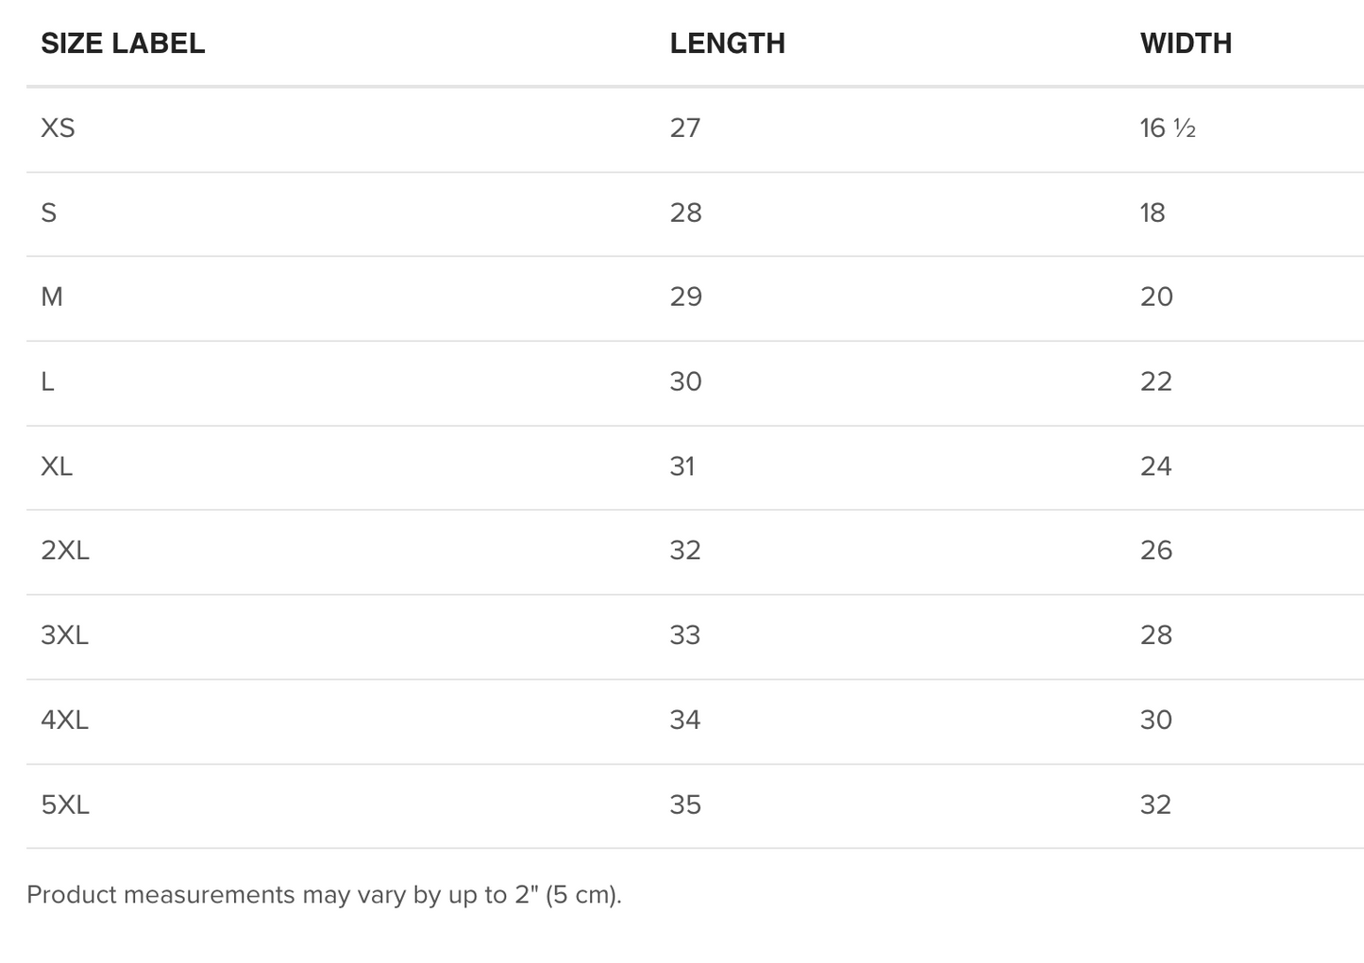Select the 3XL size label
The height and width of the screenshot is (963, 1364).
pos(65,635)
